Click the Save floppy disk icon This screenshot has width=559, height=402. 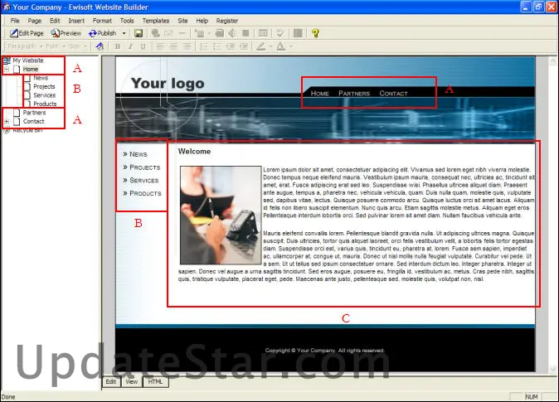pos(139,33)
